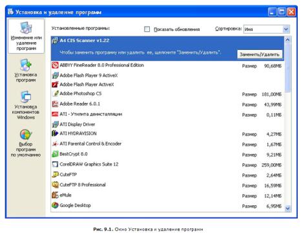Screen dimensions: 303x233
Task: Select ATI Display Driver entry
Action: pos(167,124)
